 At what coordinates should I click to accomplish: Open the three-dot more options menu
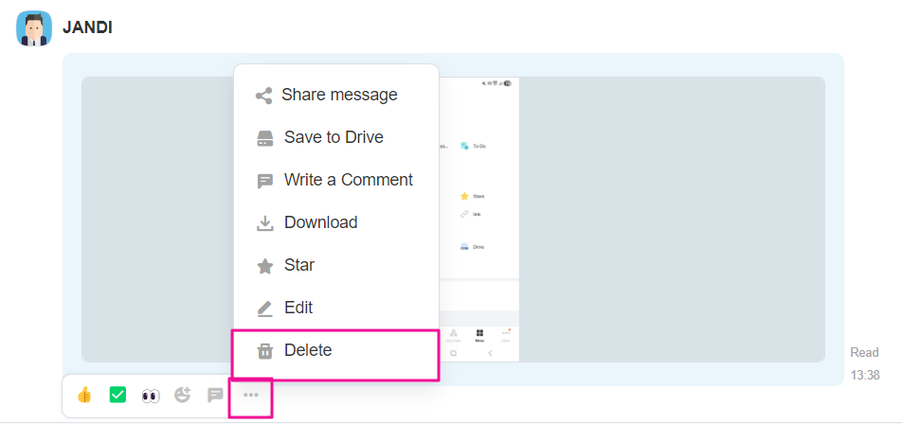point(251,395)
